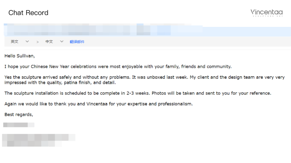The width and height of the screenshot is (291, 163).
Task: Select the 英文 source language label
Action: point(15,42)
